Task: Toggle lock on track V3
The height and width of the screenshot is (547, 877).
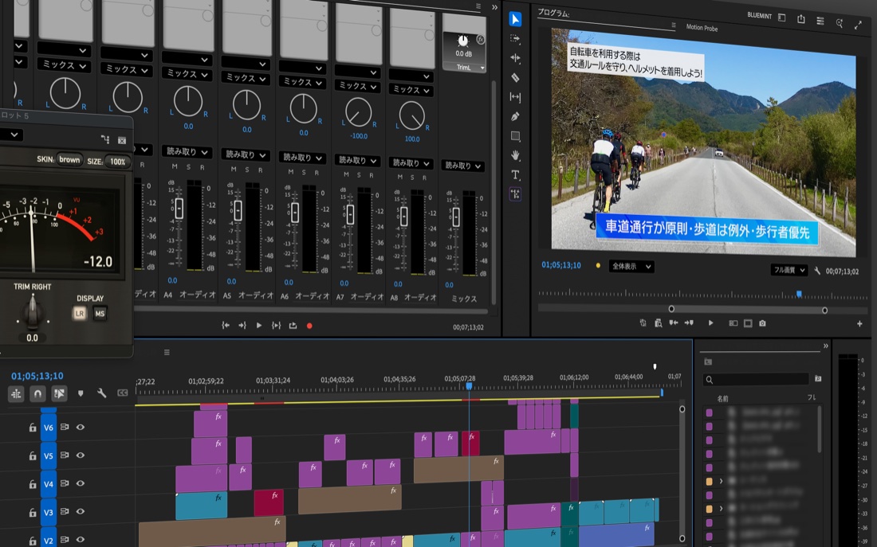Action: tap(33, 512)
